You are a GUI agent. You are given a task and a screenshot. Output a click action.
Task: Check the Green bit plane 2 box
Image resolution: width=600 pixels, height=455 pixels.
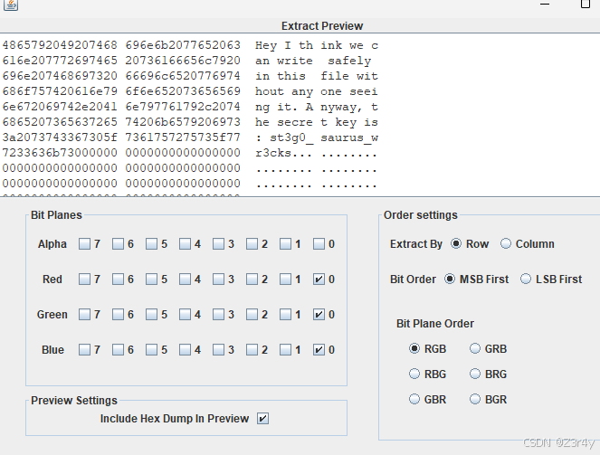pos(252,314)
